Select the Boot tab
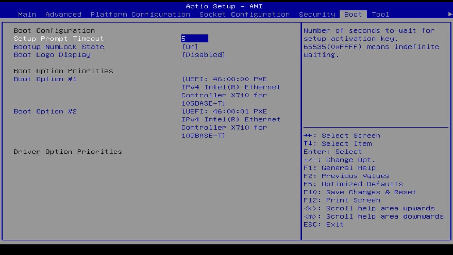The image size is (453, 255). coord(352,14)
